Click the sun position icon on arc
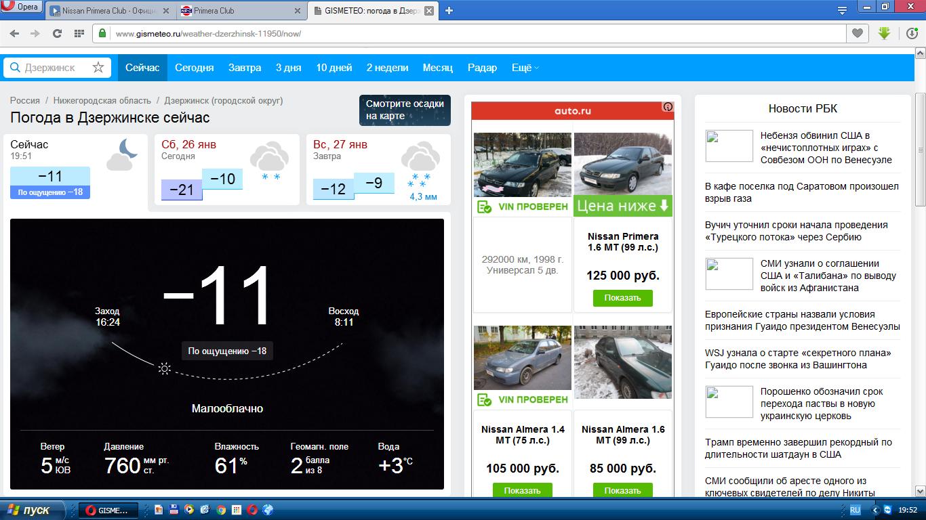This screenshot has height=520, width=926. (x=164, y=368)
